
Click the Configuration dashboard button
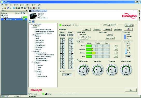point(118,29)
